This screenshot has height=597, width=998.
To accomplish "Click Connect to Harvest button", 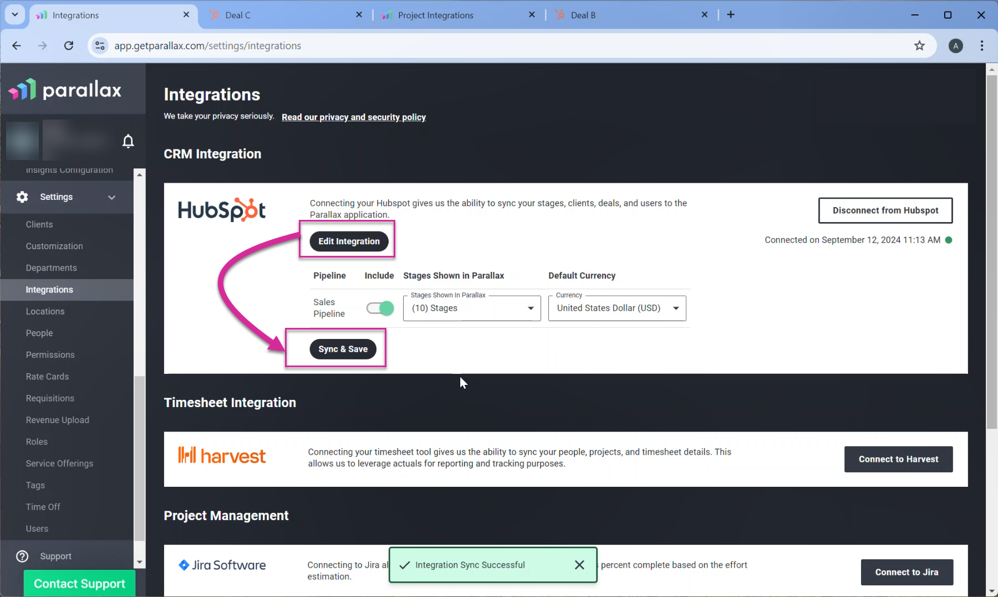I will 898,459.
